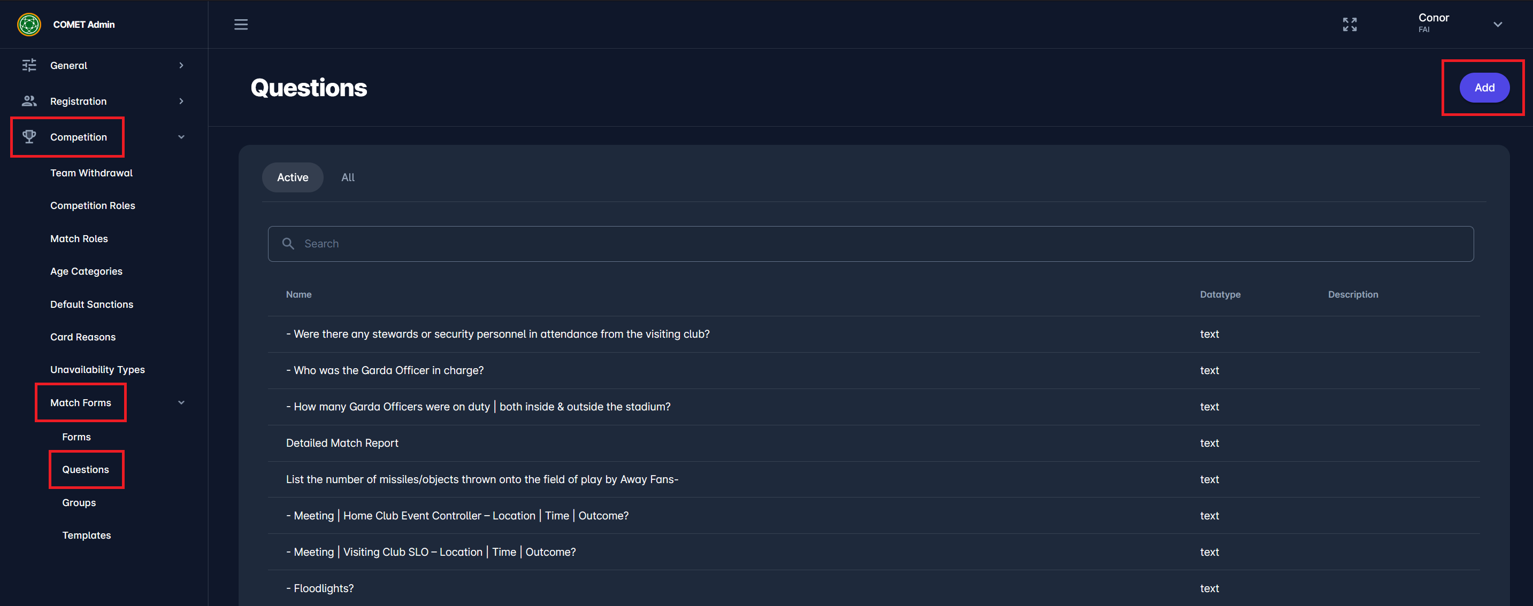This screenshot has height=606, width=1533.
Task: Select the Active tab
Action: click(x=292, y=177)
